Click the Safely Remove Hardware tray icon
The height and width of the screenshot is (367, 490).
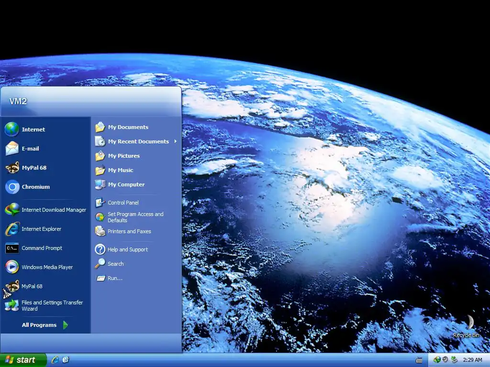[x=454, y=360]
